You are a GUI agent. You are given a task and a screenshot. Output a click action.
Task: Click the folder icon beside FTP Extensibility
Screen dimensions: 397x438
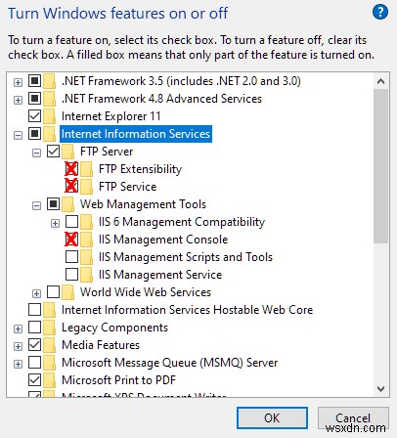87,169
